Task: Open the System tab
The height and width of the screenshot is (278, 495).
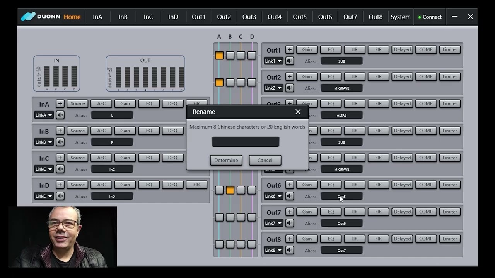Action: (x=401, y=17)
